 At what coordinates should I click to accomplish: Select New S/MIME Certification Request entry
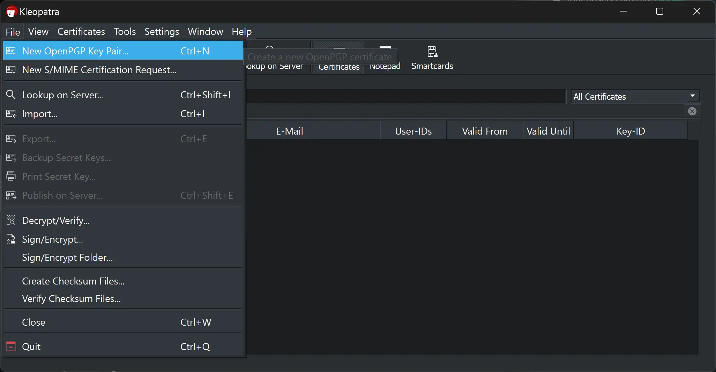click(x=123, y=70)
